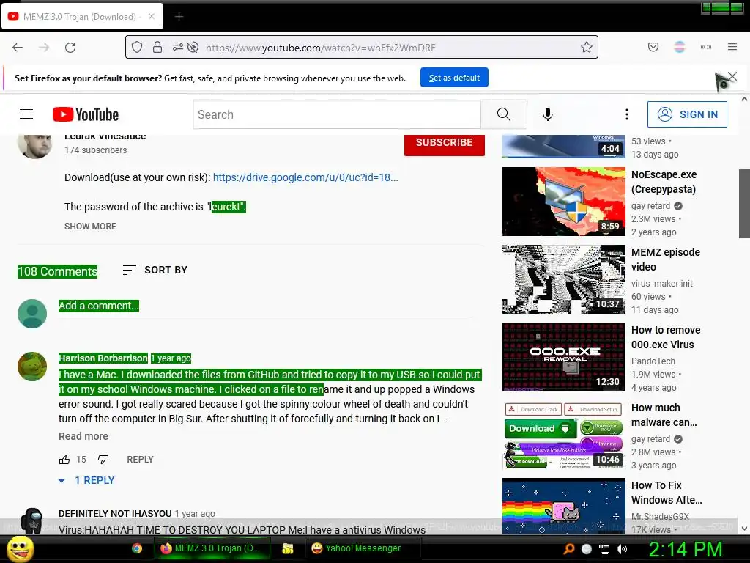750x563 pixels.
Task: Expand the 1 REPLY thread
Action: [86, 480]
